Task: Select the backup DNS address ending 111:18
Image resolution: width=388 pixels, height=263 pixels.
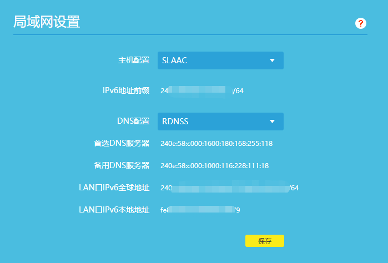Action: point(215,165)
